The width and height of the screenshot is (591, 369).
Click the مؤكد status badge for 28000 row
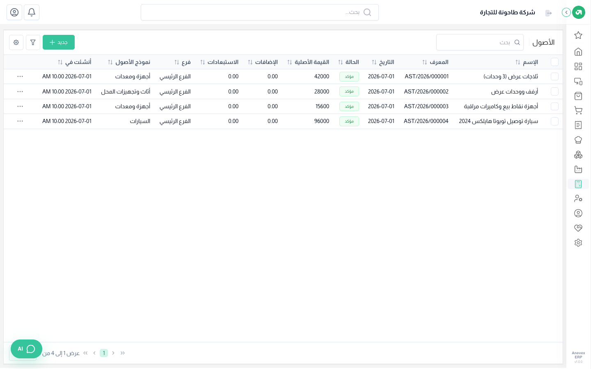pyautogui.click(x=349, y=91)
